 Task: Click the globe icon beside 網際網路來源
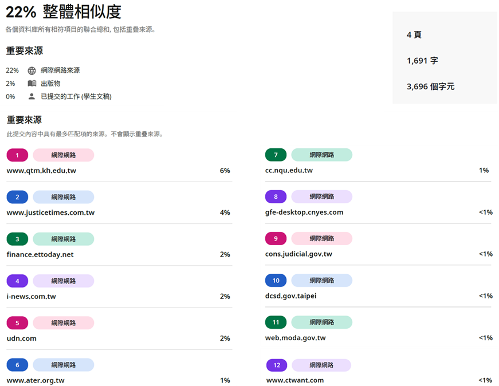pyautogui.click(x=32, y=70)
